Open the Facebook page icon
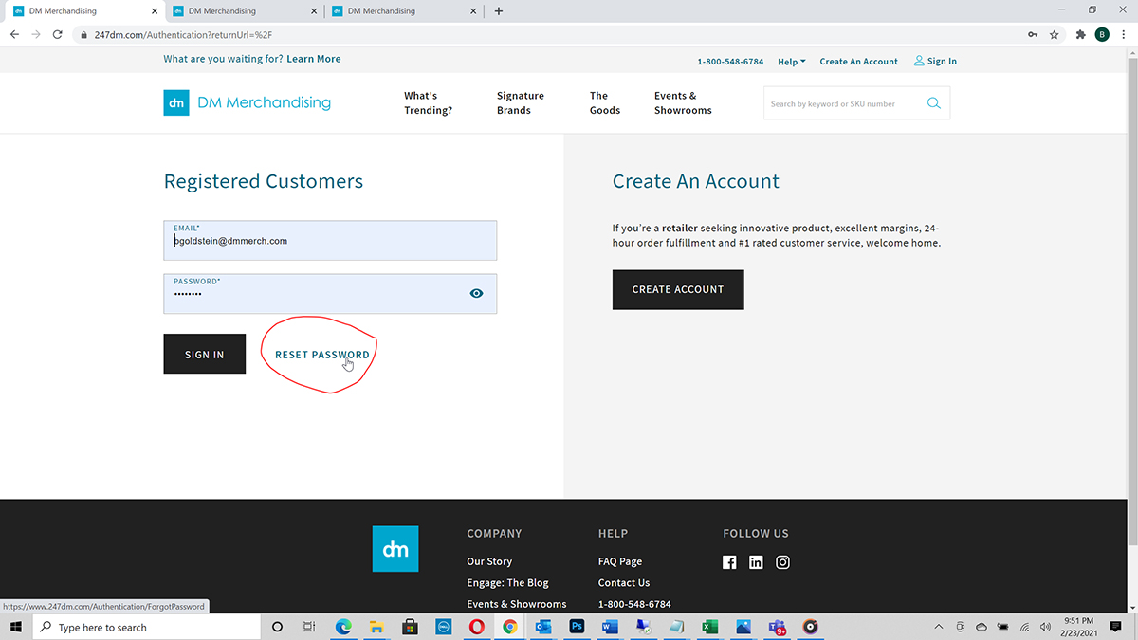Image resolution: width=1138 pixels, height=640 pixels. (x=729, y=562)
